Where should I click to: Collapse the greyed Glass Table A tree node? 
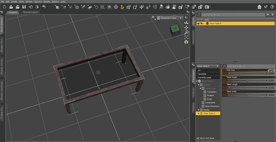(197, 81)
